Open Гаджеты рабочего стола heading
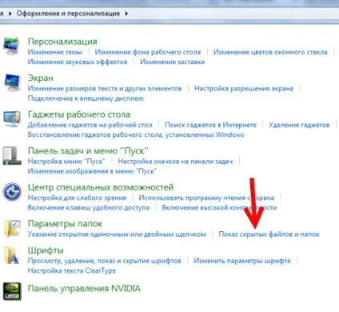 point(79,114)
